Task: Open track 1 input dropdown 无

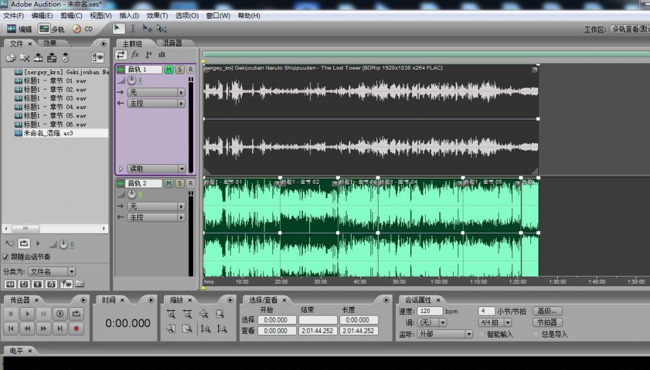Action: pos(156,92)
